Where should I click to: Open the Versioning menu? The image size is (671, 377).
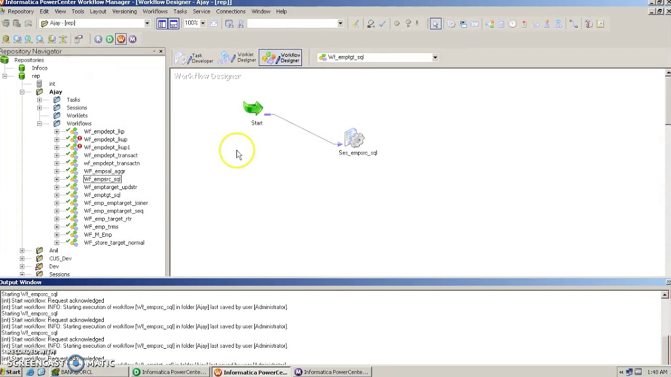pyautogui.click(x=124, y=11)
